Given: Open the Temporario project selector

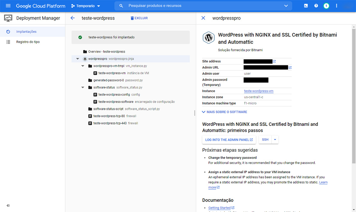Looking at the screenshot, I should point(86,6).
